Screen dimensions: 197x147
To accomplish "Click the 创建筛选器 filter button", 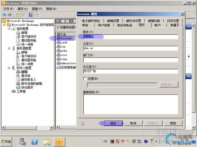I will (66, 27).
